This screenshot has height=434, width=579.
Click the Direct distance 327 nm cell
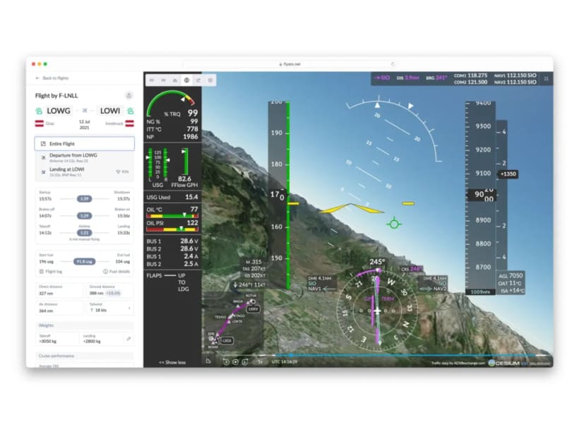click(60, 290)
